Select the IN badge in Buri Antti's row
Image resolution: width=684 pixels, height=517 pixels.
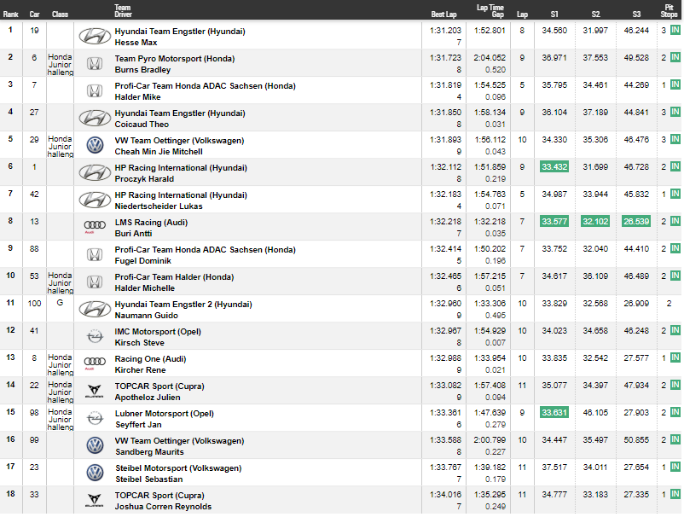coord(675,221)
